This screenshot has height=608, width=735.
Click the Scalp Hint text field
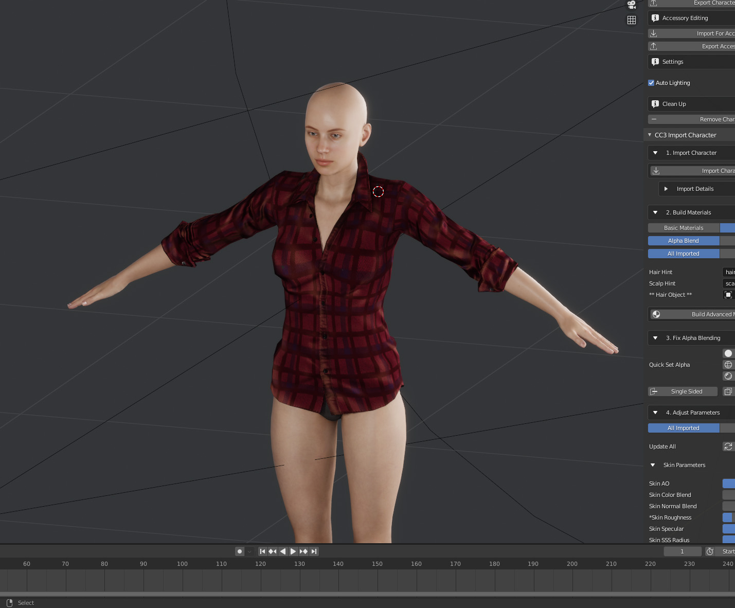coord(729,283)
